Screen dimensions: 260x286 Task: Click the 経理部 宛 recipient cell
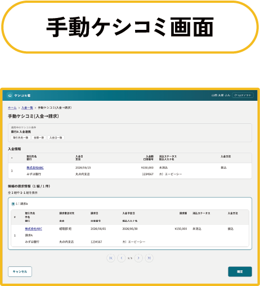point(65,229)
